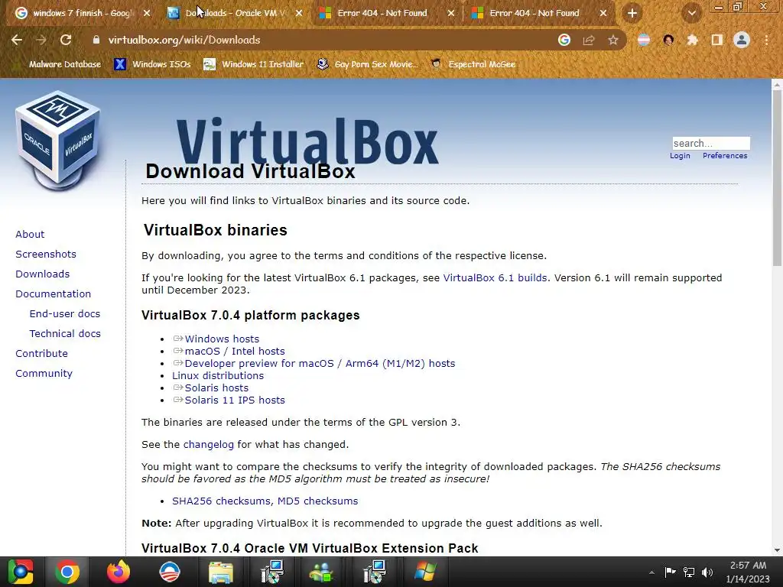Open the Community sidebar link

pyautogui.click(x=44, y=373)
